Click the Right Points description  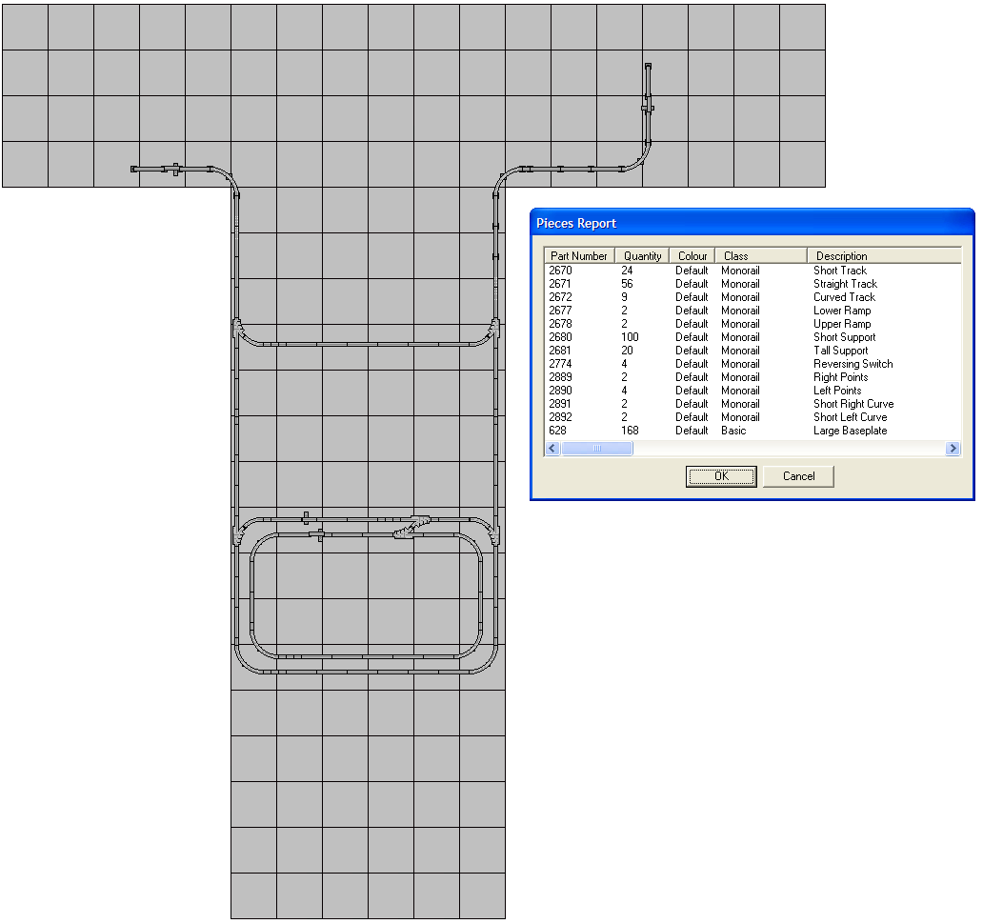(841, 377)
